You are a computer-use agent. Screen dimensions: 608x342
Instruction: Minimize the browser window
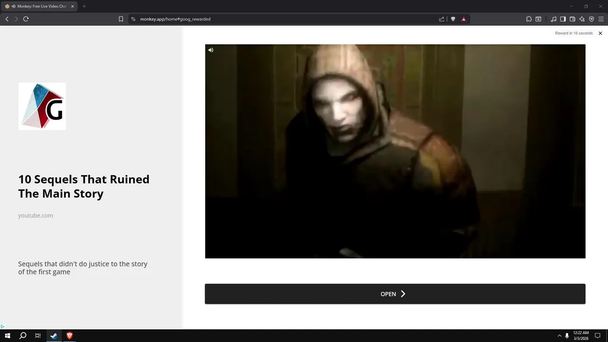point(571,6)
